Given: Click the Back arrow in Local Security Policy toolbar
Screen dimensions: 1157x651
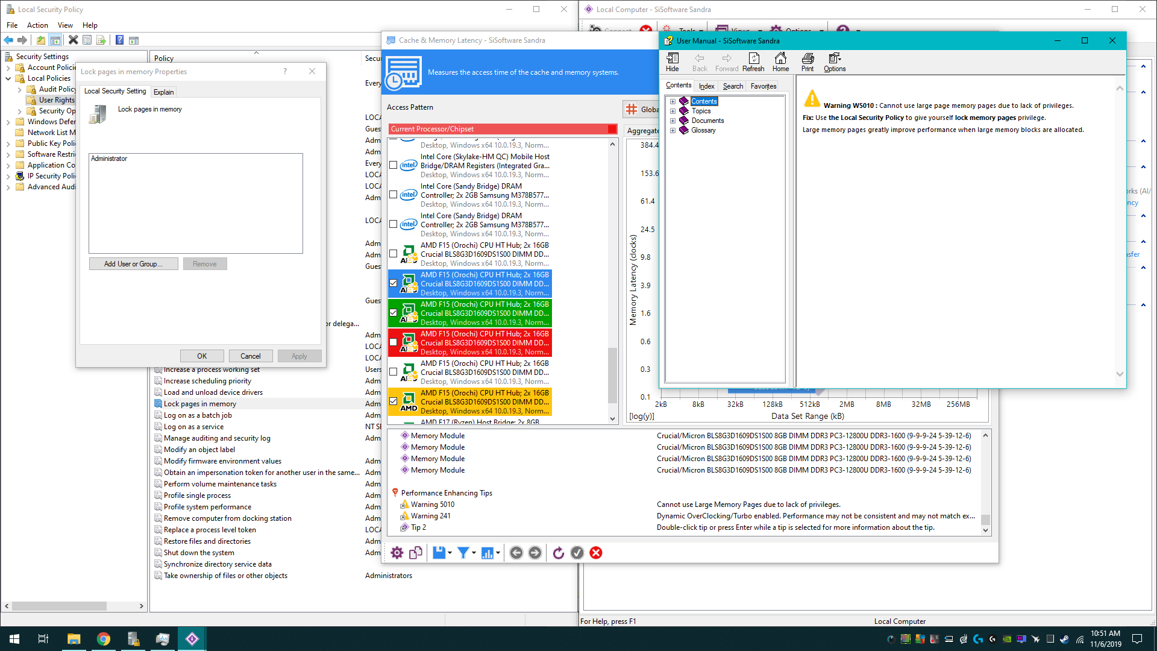Looking at the screenshot, I should (x=8, y=40).
